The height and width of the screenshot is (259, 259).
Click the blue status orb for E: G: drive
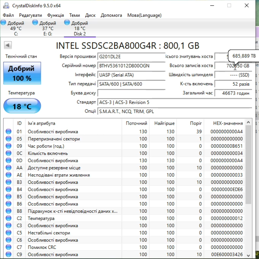pyautogui.click(x=35, y=22)
